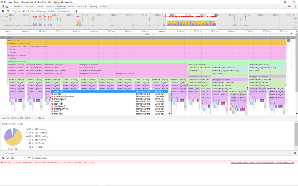
Task: Pick dataCount () from autocomplete list
Action: click(x=110, y=106)
